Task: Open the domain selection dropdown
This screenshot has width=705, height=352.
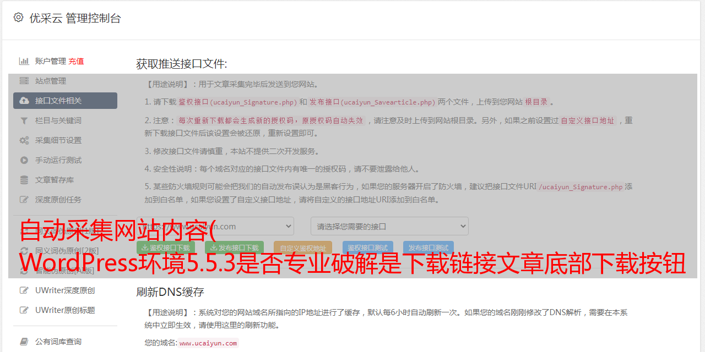Action: coord(215,226)
